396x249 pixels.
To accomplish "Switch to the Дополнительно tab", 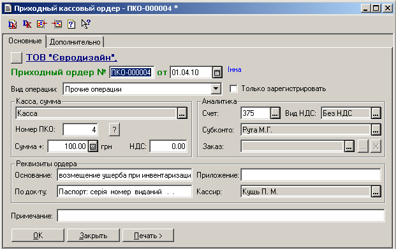I will [75, 42].
